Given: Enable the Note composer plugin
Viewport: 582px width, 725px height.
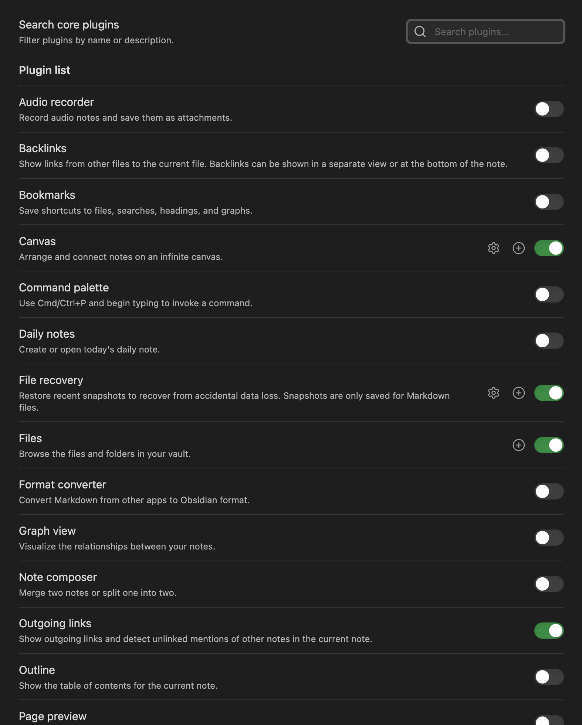Looking at the screenshot, I should point(549,584).
